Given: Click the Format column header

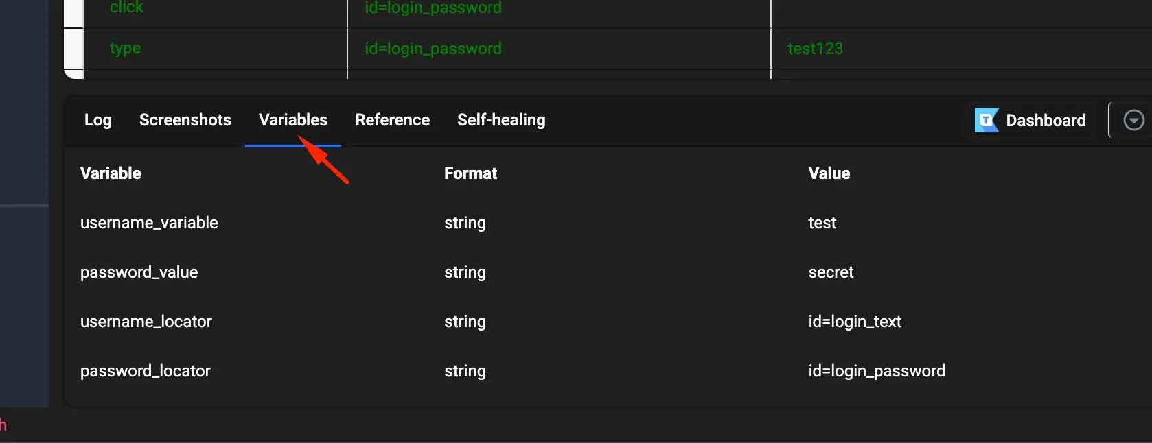Looking at the screenshot, I should pos(470,173).
